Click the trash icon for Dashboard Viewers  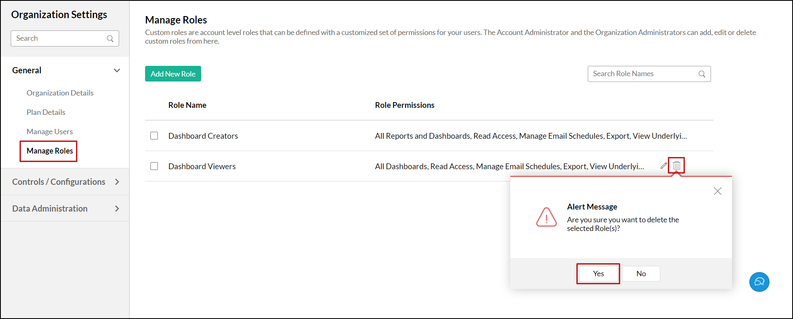676,165
